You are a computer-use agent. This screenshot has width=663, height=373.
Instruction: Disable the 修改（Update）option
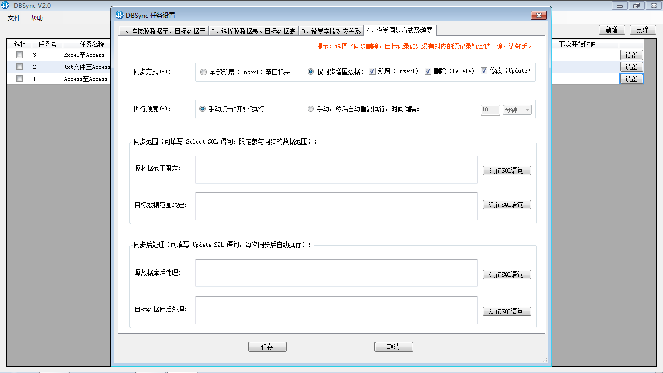click(x=484, y=71)
